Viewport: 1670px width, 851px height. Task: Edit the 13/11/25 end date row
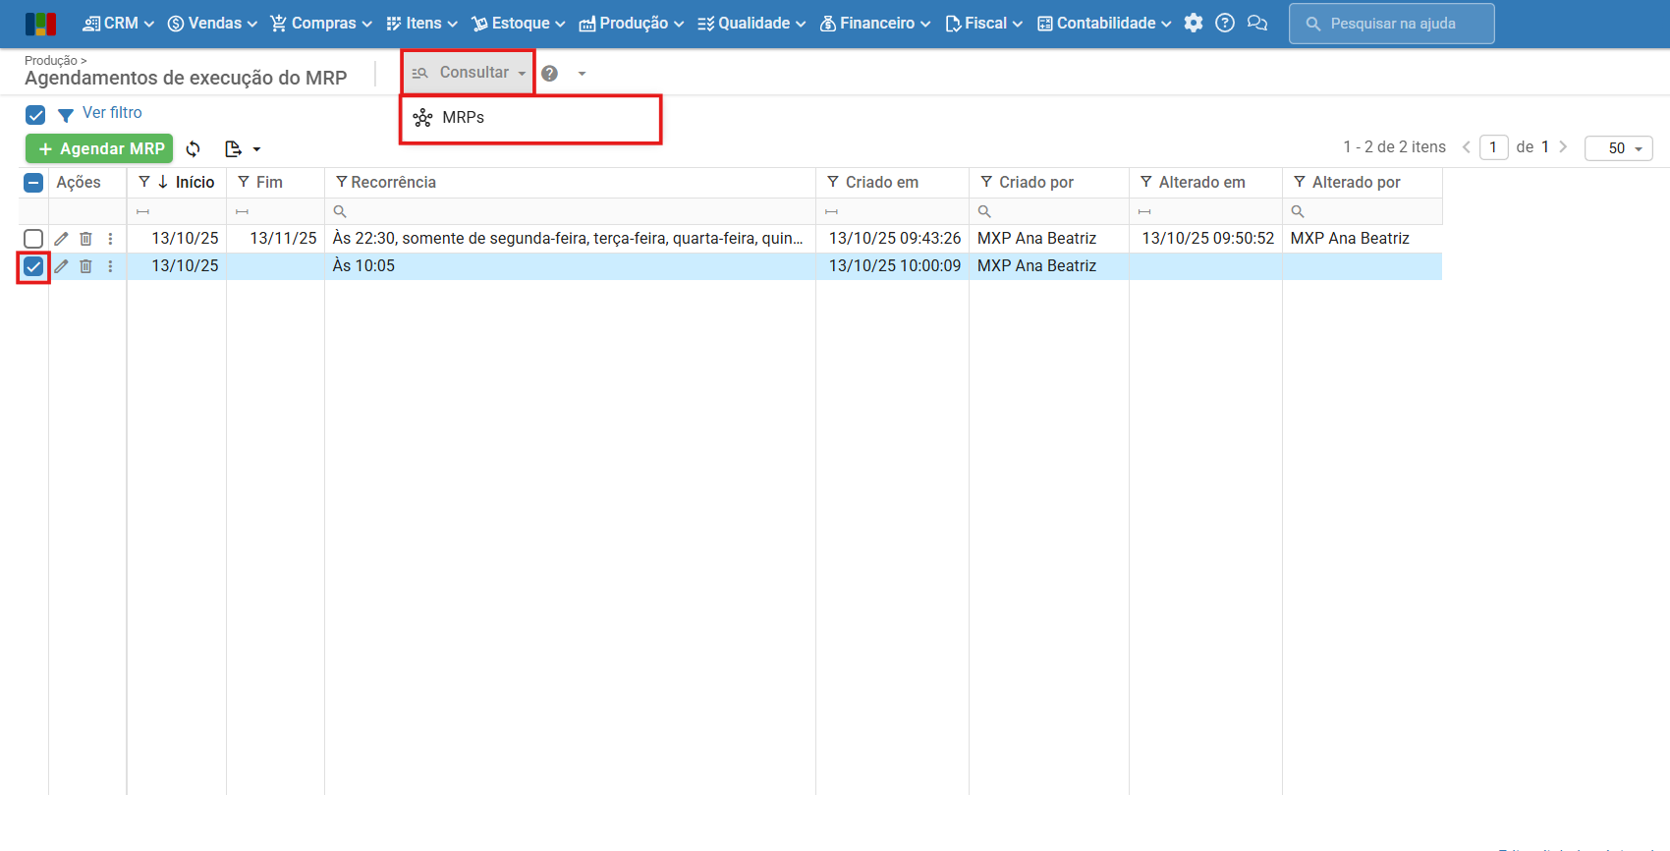61,239
